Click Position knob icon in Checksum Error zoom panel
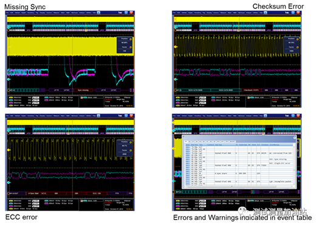The image size is (317, 226). click(298, 39)
